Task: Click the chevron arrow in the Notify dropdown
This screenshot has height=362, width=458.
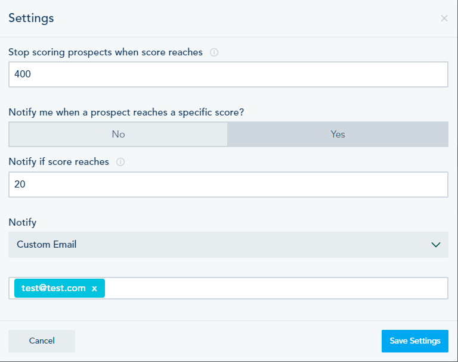Action: pos(436,245)
